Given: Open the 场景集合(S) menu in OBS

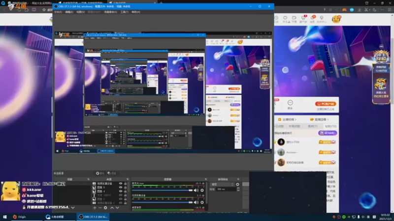Looking at the screenshot, I should (x=110, y=12).
